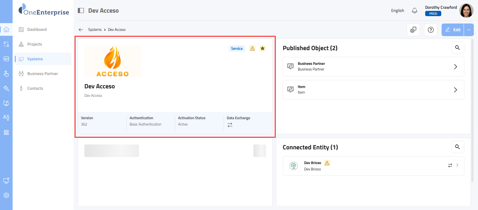The height and width of the screenshot is (210, 478).
Task: Click the Edit button
Action: point(453,30)
